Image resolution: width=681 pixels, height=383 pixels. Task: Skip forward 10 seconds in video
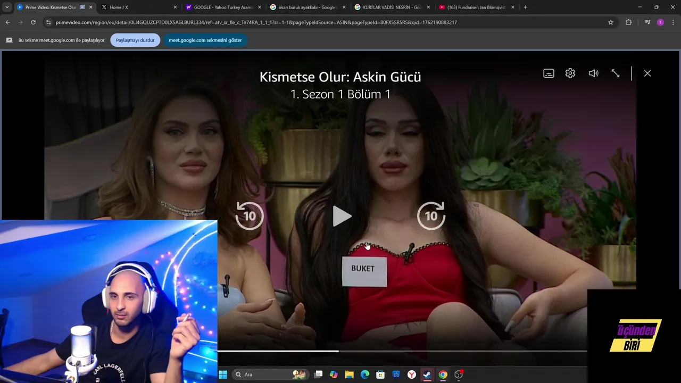pyautogui.click(x=431, y=215)
